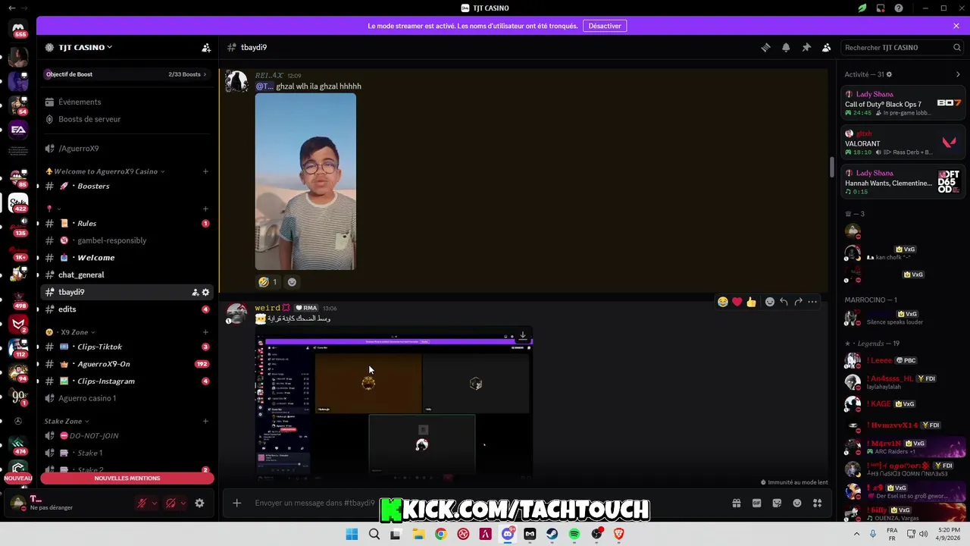Viewport: 970px width, 546px height.
Task: React with the laughing emoji quick reaction
Action: 723,302
